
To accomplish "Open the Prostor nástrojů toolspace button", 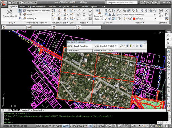I will 10,13.
